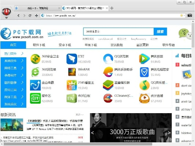Select the 最近更新 navigation tab
The image size is (195, 146).
(x=143, y=45)
